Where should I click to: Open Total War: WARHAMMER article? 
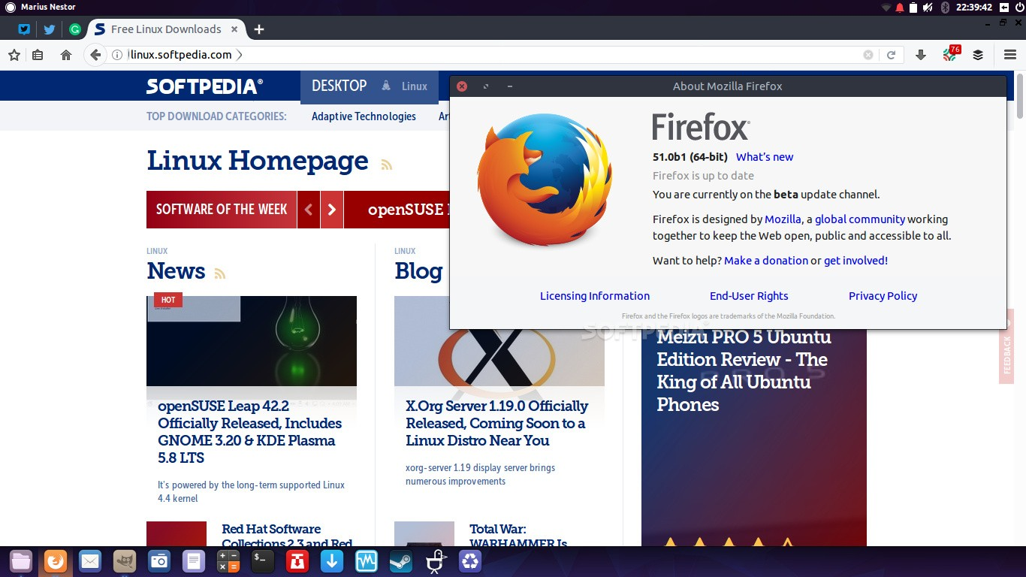tap(518, 536)
